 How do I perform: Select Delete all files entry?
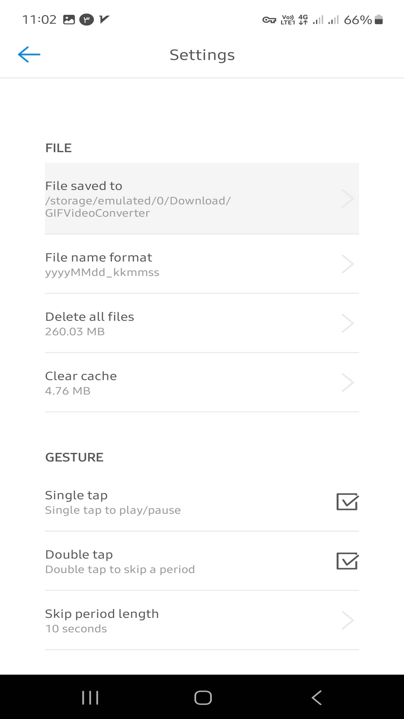pyautogui.click(x=202, y=323)
